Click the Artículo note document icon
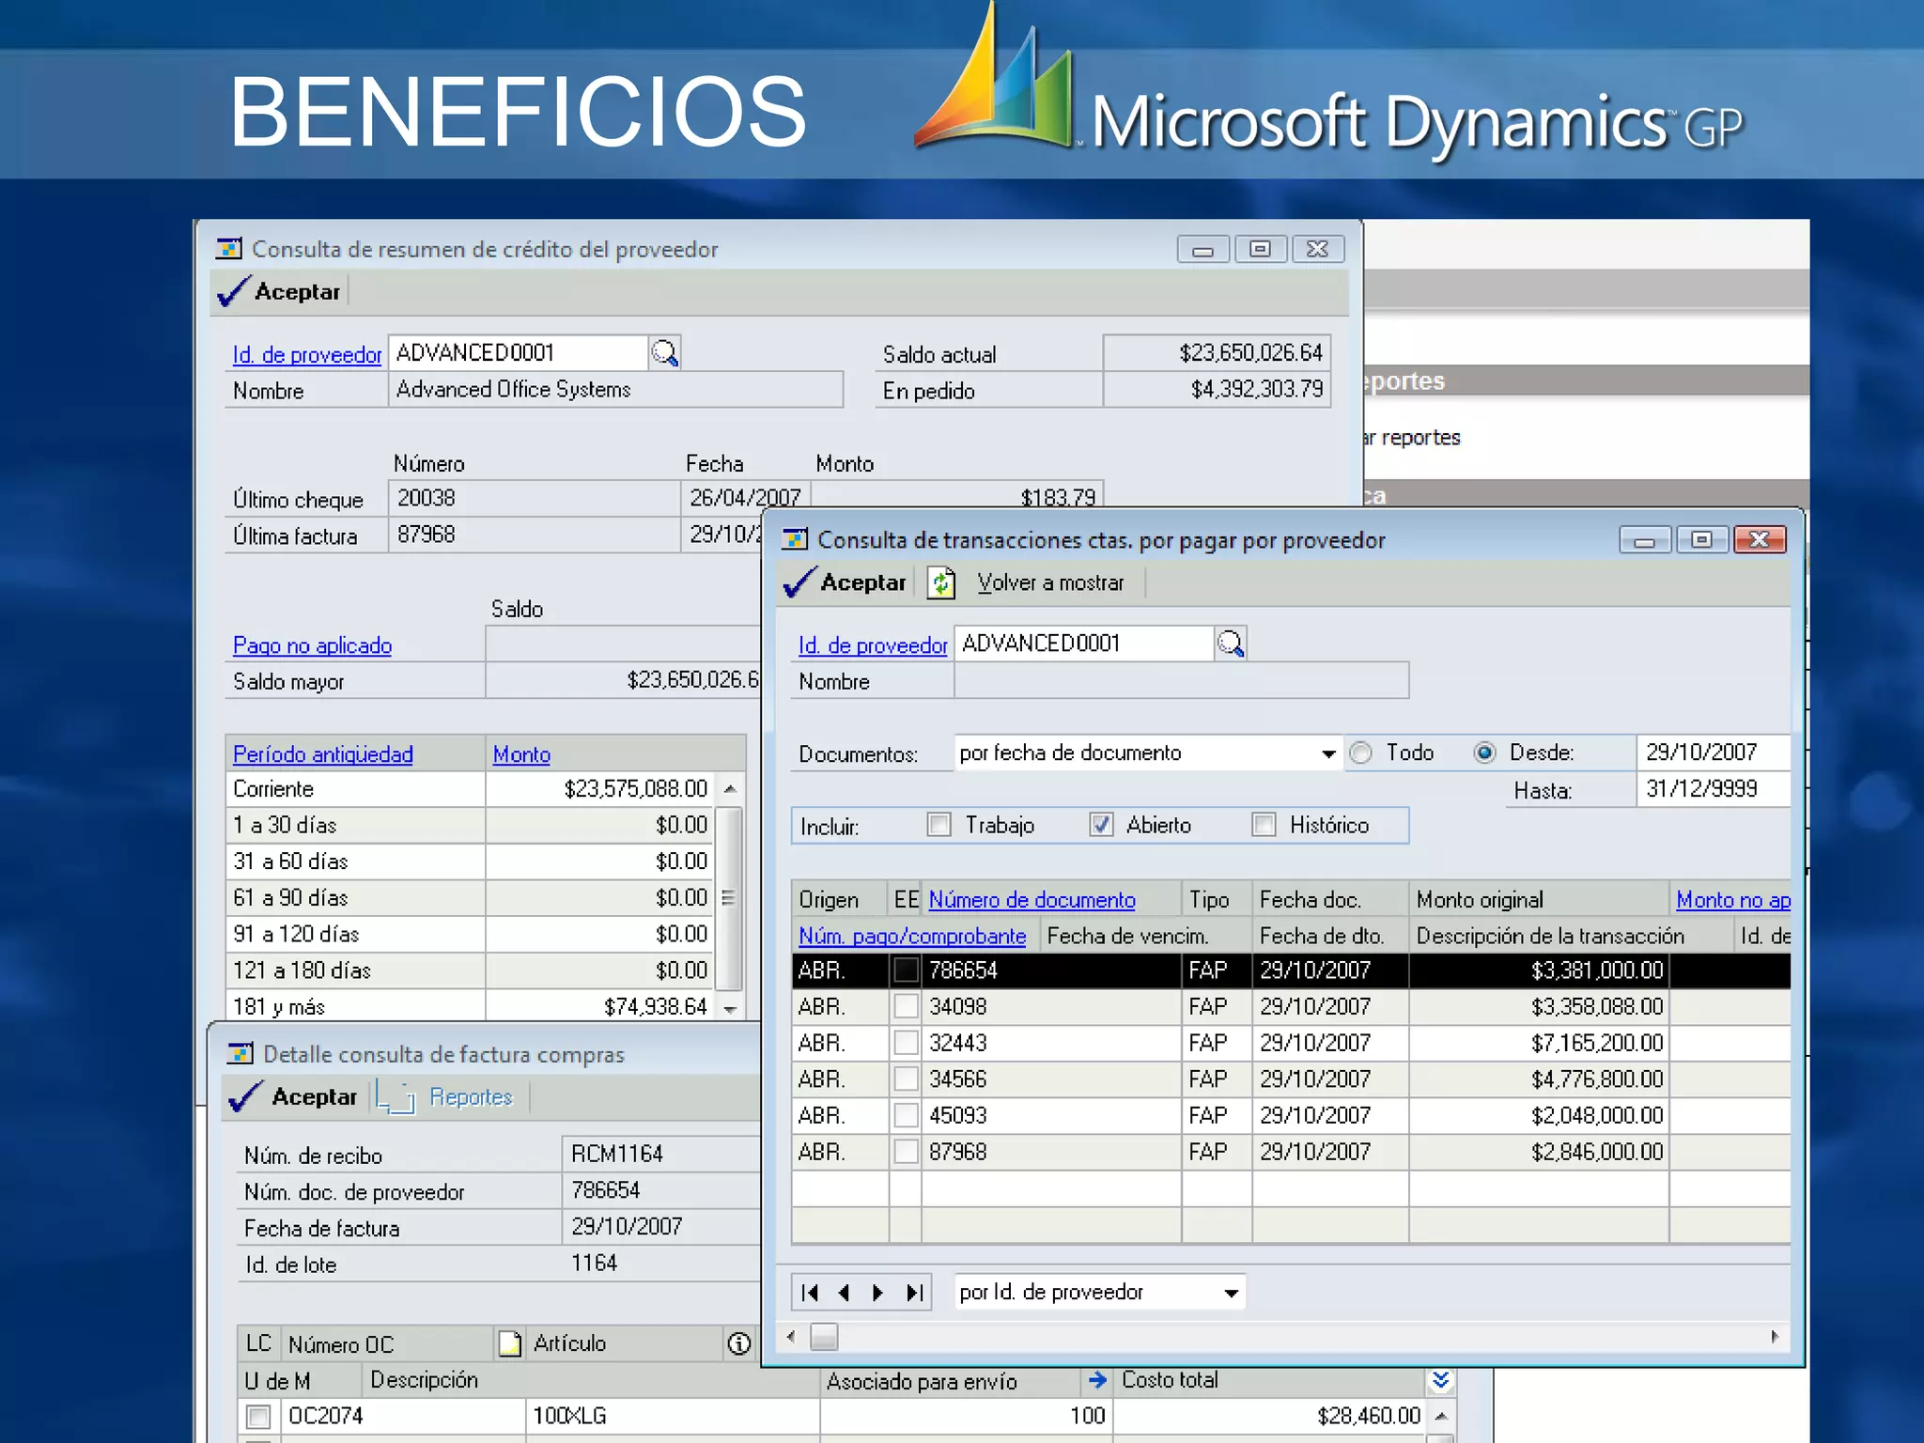The height and width of the screenshot is (1443, 1924). (510, 1343)
